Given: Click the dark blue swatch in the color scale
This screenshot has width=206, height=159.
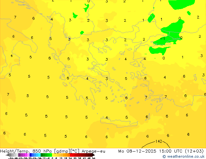Looking at the screenshot, I should point(31,155).
